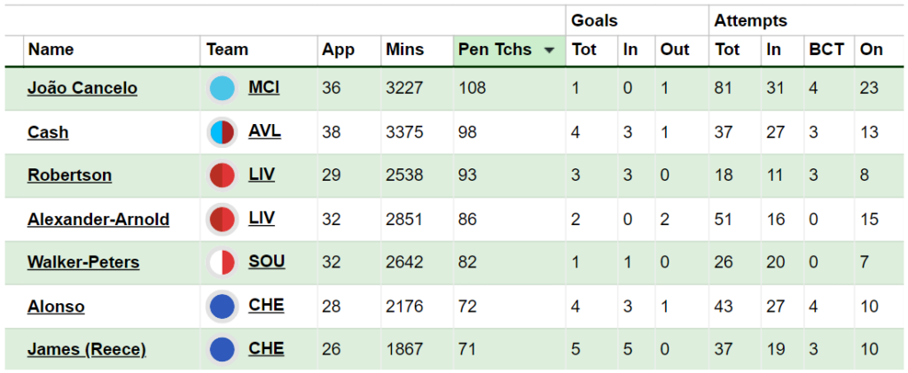Click Reece James's Chelsea team badge
The image size is (908, 373).
click(223, 350)
